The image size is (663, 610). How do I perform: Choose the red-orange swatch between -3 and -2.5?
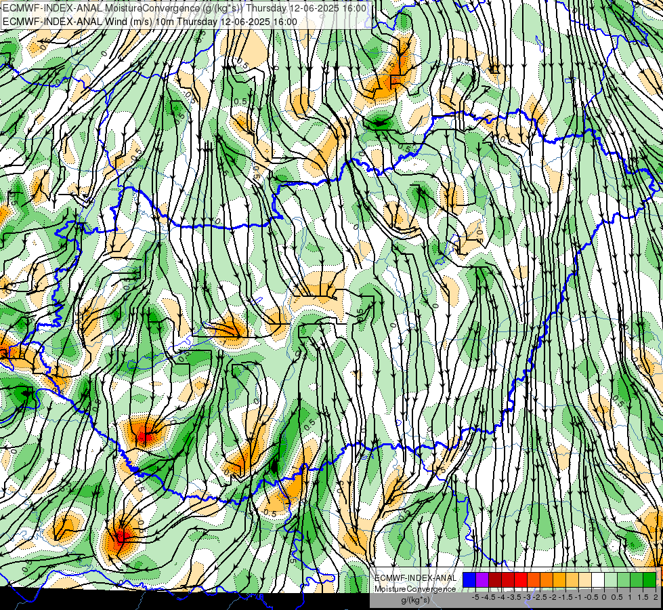[534, 579]
